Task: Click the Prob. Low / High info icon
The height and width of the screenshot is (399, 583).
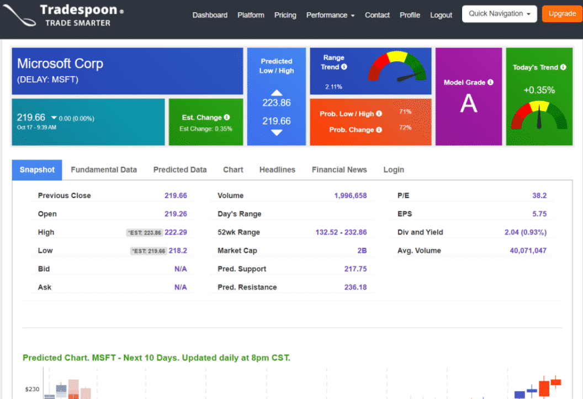Action: [379, 114]
